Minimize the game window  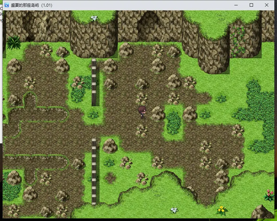pyautogui.click(x=236, y=5)
